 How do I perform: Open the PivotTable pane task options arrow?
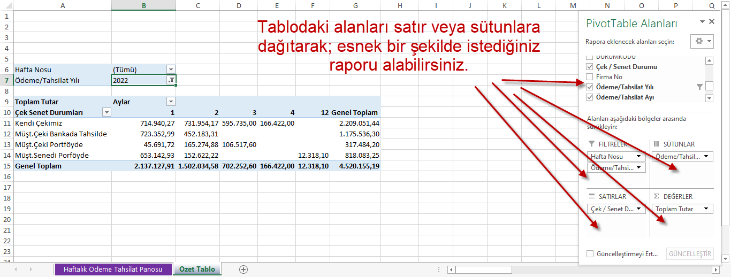pyautogui.click(x=702, y=22)
